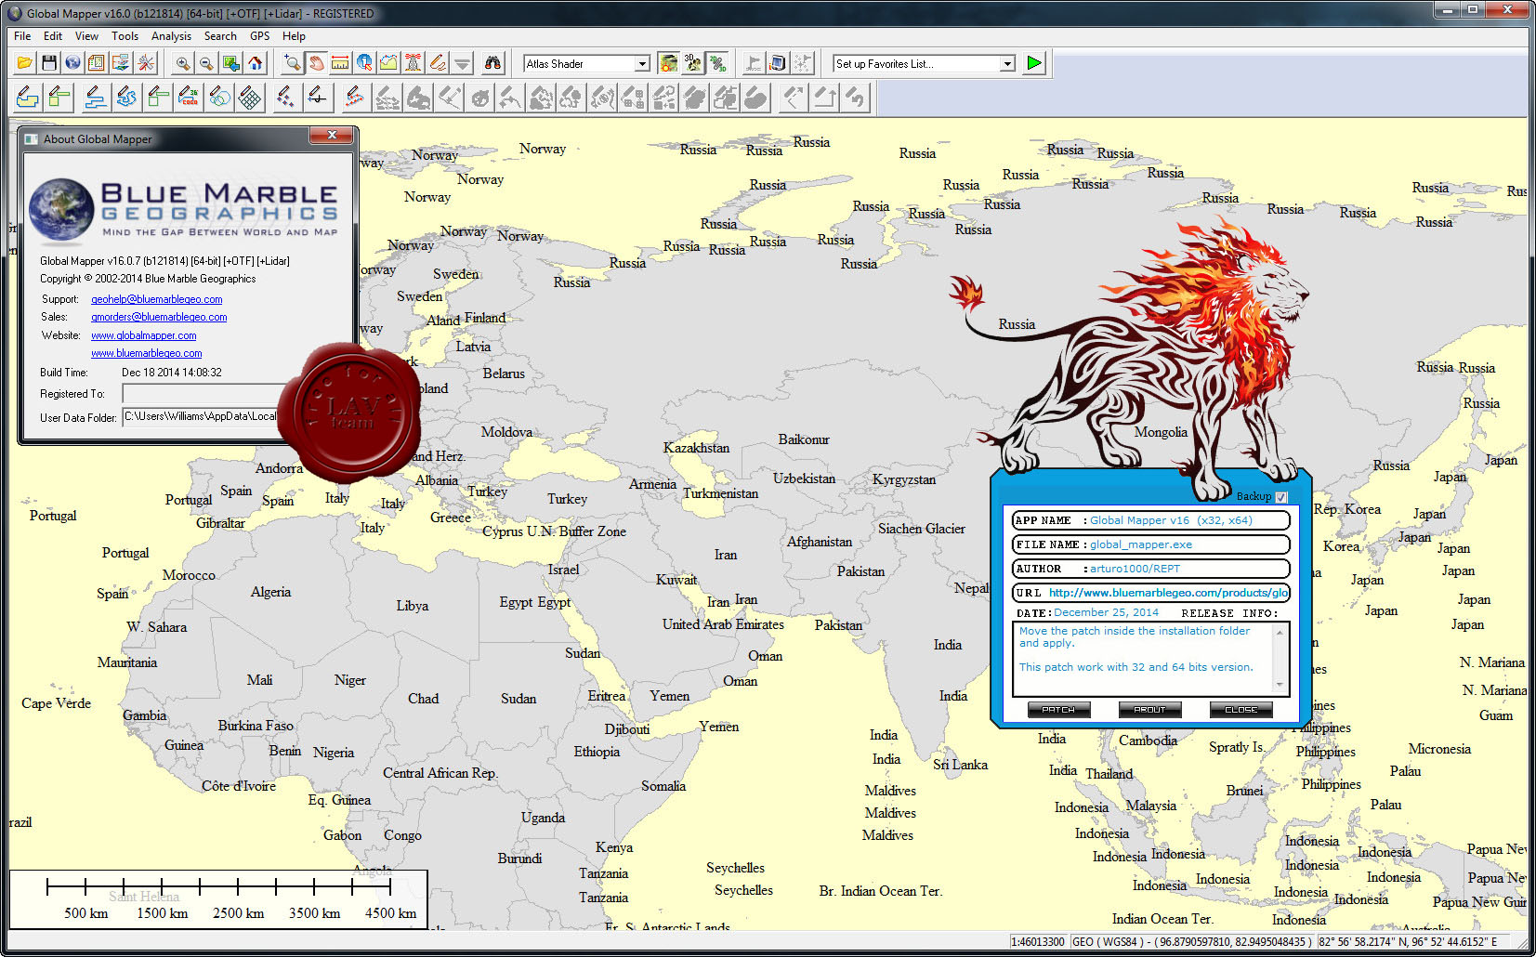Run favorite with green play button
Screen dimensions: 1536x957
[x=1034, y=63]
